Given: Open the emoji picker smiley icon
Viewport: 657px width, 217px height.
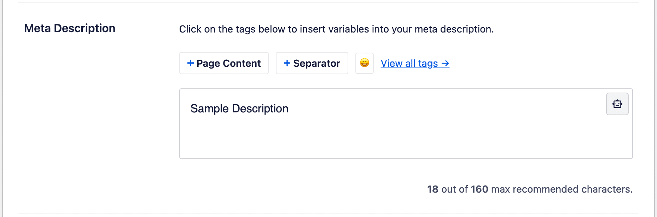Looking at the screenshot, I should (x=364, y=63).
